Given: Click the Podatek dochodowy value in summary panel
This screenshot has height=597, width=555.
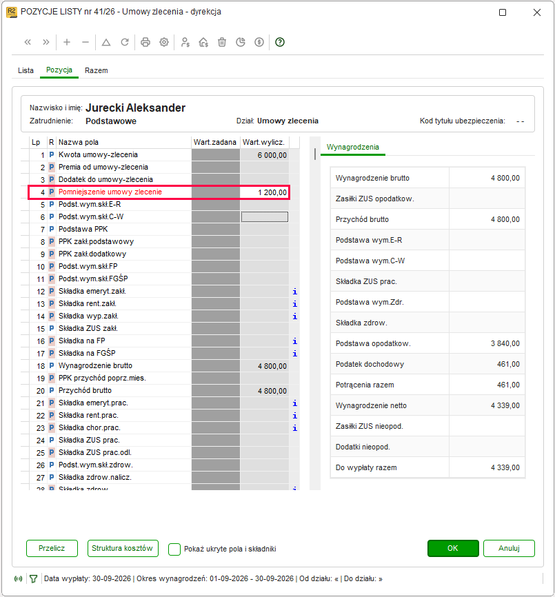Looking at the screenshot, I should (508, 365).
